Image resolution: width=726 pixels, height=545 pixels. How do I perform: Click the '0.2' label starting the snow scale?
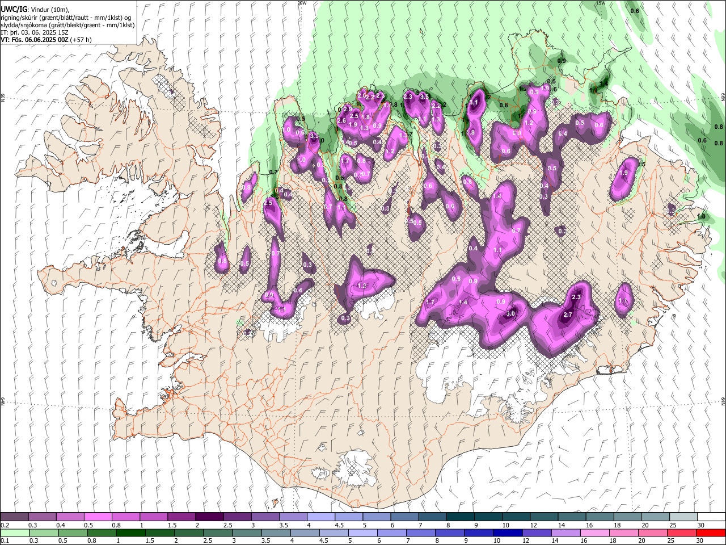(x=5, y=525)
